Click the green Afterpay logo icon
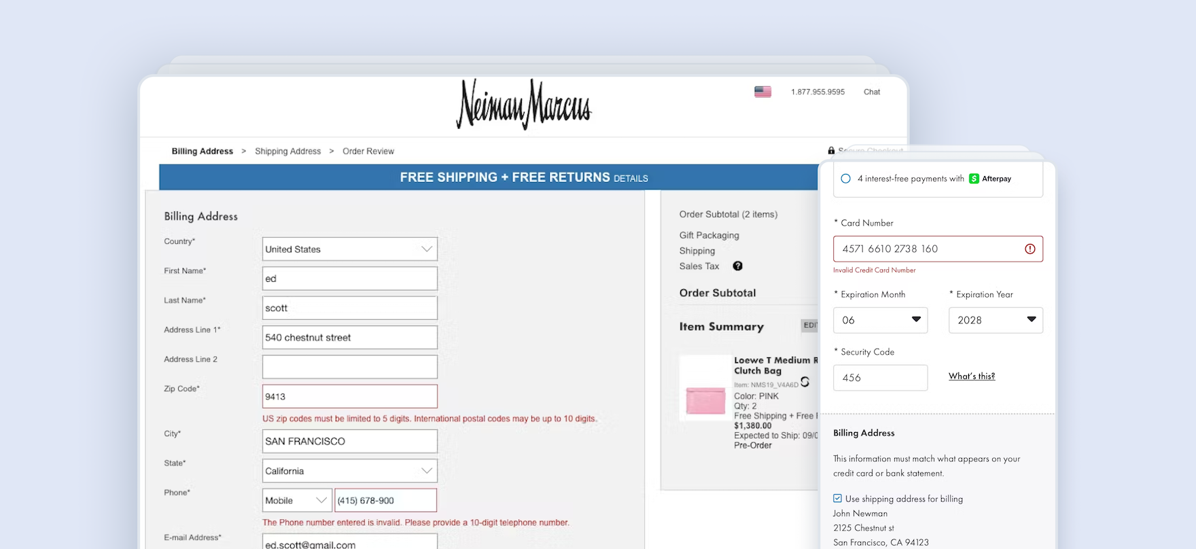The width and height of the screenshot is (1196, 549). coord(974,179)
